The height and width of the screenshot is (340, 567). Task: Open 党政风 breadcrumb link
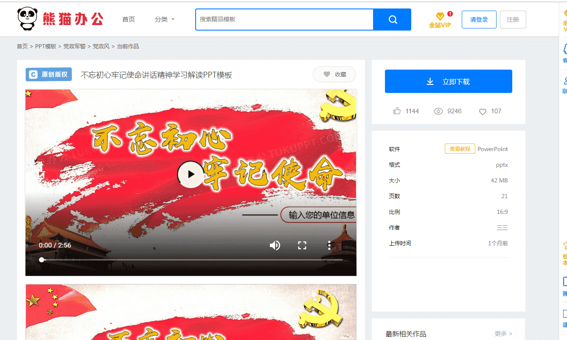coord(101,46)
